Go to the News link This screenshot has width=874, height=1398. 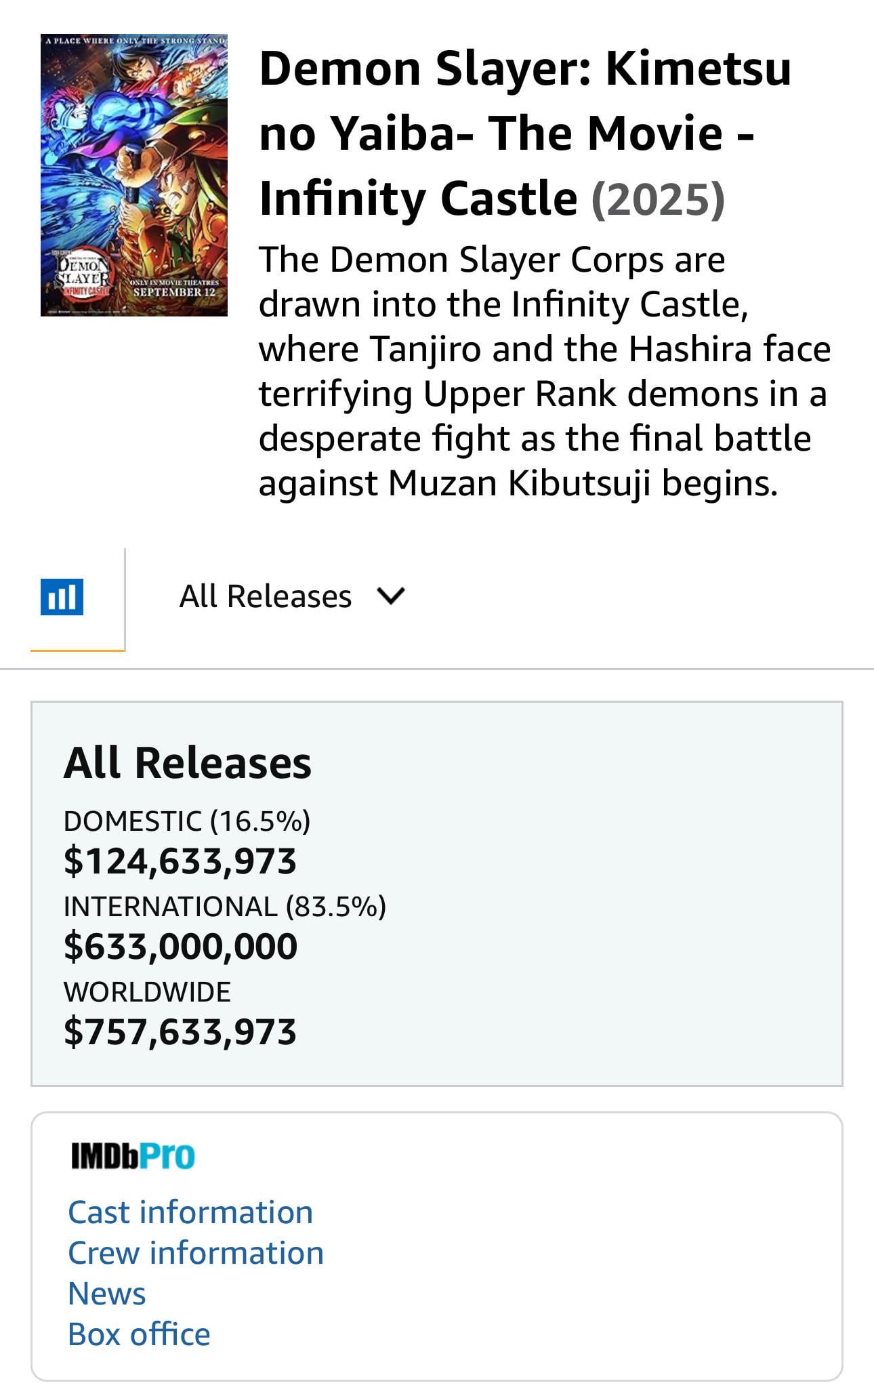pyautogui.click(x=107, y=1294)
